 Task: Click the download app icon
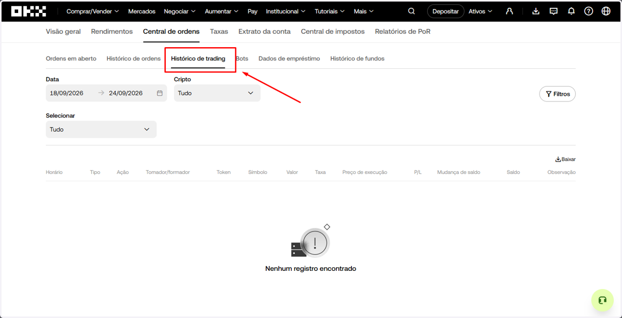[x=536, y=11]
